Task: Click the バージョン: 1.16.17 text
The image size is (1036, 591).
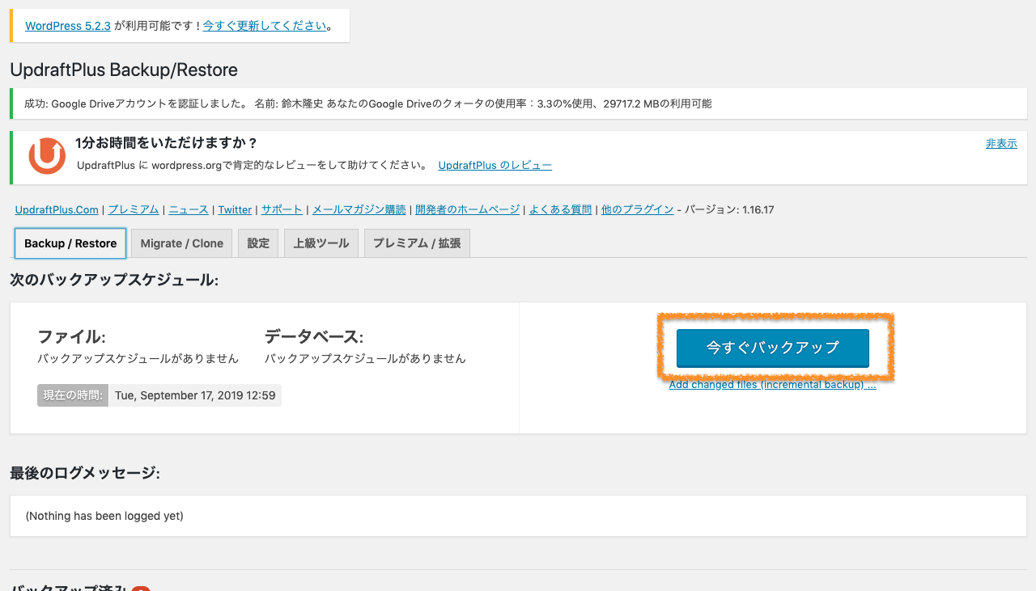Action: click(x=729, y=210)
